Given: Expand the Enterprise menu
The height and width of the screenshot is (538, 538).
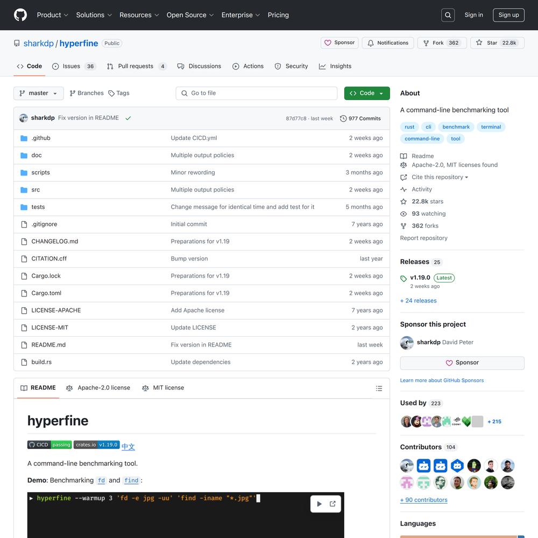Looking at the screenshot, I should click(240, 15).
